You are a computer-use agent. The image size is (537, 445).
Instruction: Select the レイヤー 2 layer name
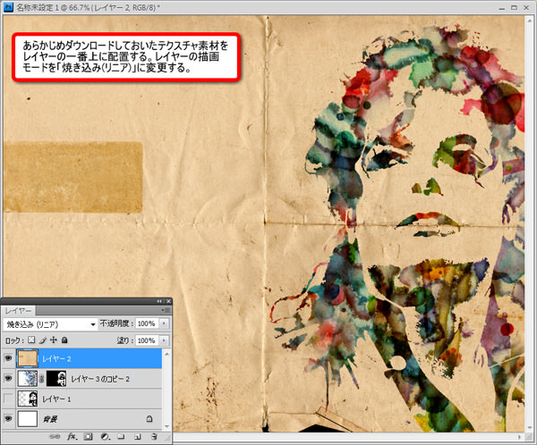[56, 359]
